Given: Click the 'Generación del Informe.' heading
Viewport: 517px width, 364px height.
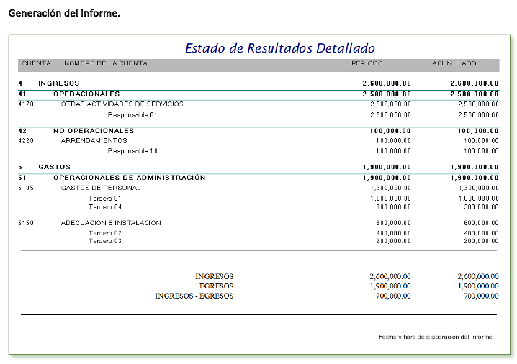Looking at the screenshot, I should [64, 13].
